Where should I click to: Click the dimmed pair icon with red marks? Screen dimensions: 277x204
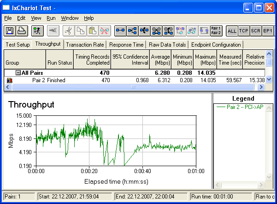pos(180,31)
